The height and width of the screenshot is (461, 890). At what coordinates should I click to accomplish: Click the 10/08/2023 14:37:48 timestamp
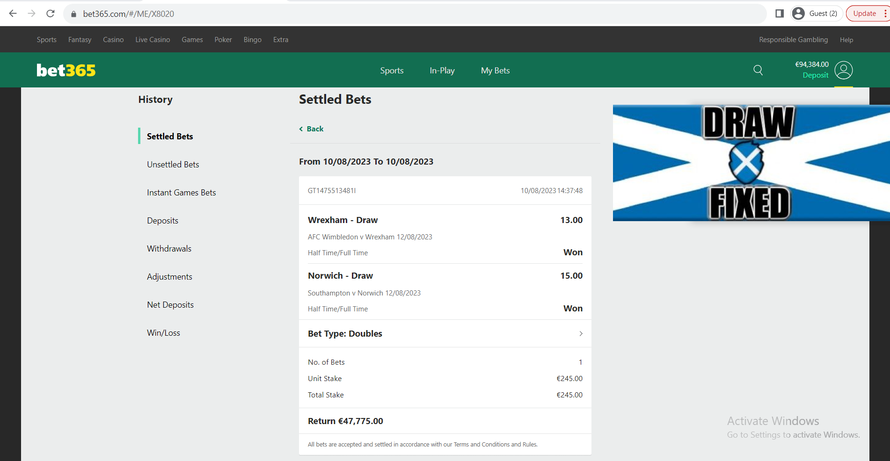point(551,190)
